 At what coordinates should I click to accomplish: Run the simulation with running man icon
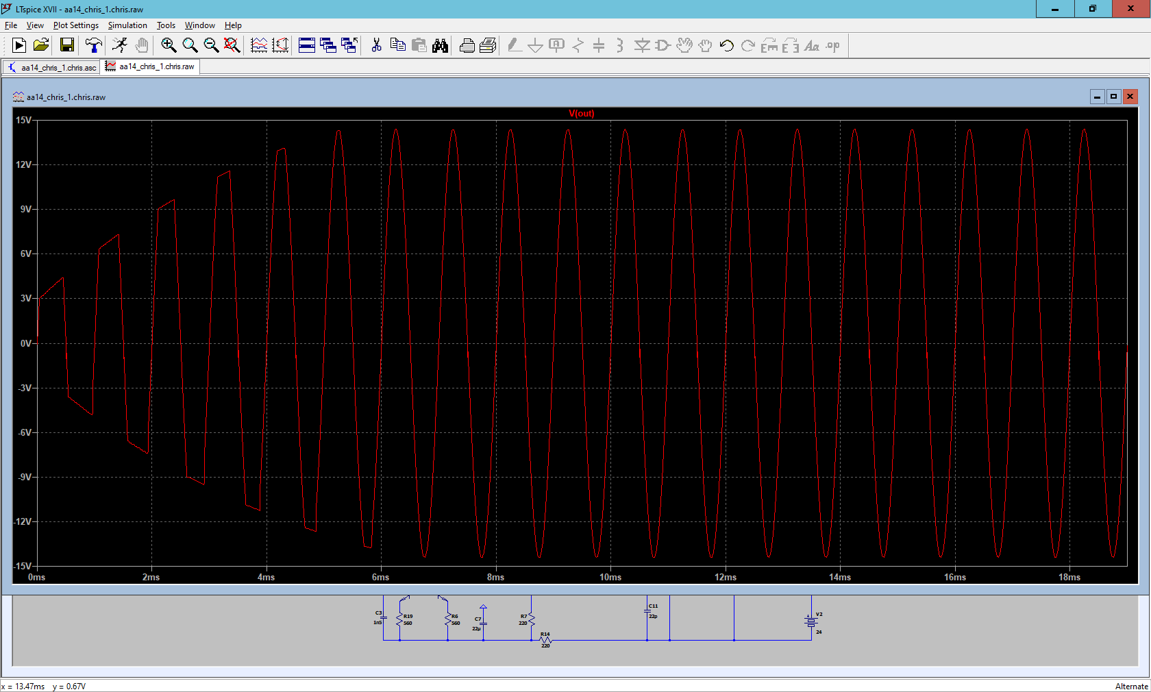pyautogui.click(x=120, y=45)
